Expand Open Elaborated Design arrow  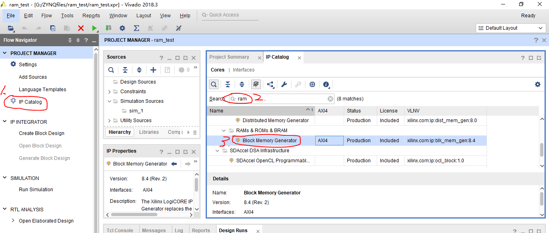(13, 221)
